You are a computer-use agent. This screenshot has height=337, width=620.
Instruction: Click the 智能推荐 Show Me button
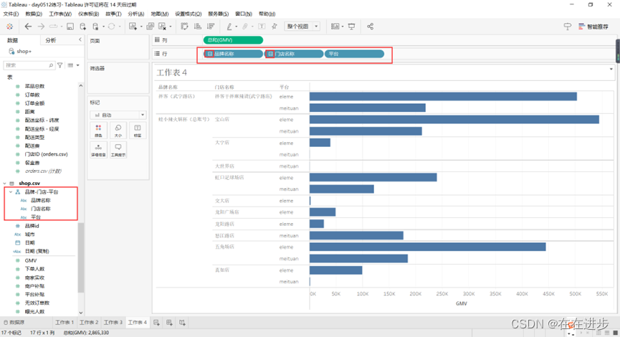(593, 27)
